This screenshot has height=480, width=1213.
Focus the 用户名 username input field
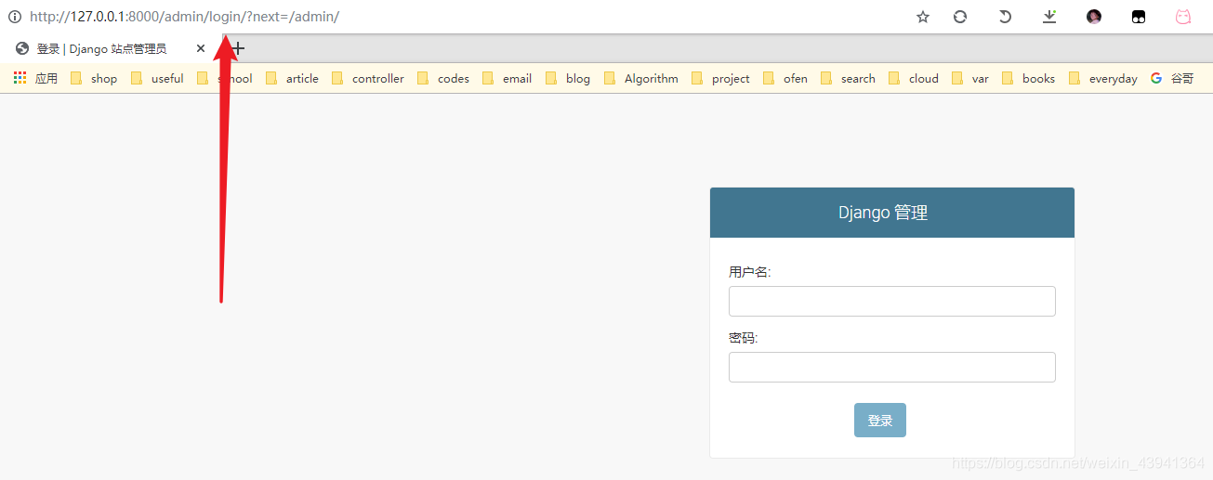tap(892, 301)
